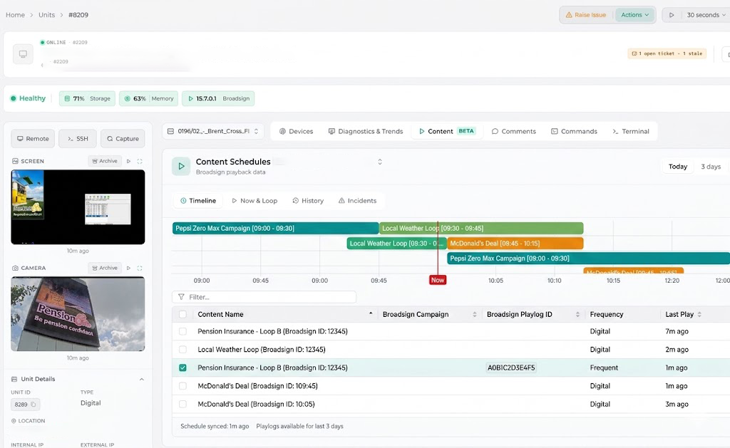730x448 pixels.
Task: Toggle the select-all header checkbox
Action: (182, 315)
